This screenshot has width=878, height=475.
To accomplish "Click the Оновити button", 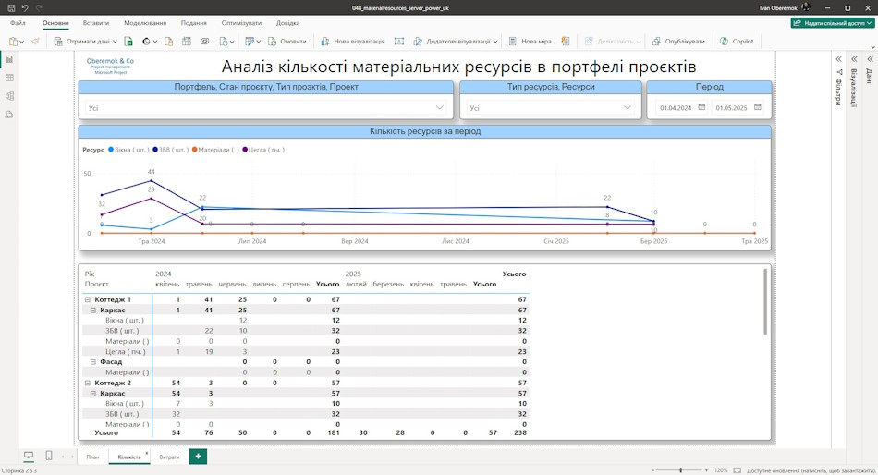I will [x=287, y=42].
